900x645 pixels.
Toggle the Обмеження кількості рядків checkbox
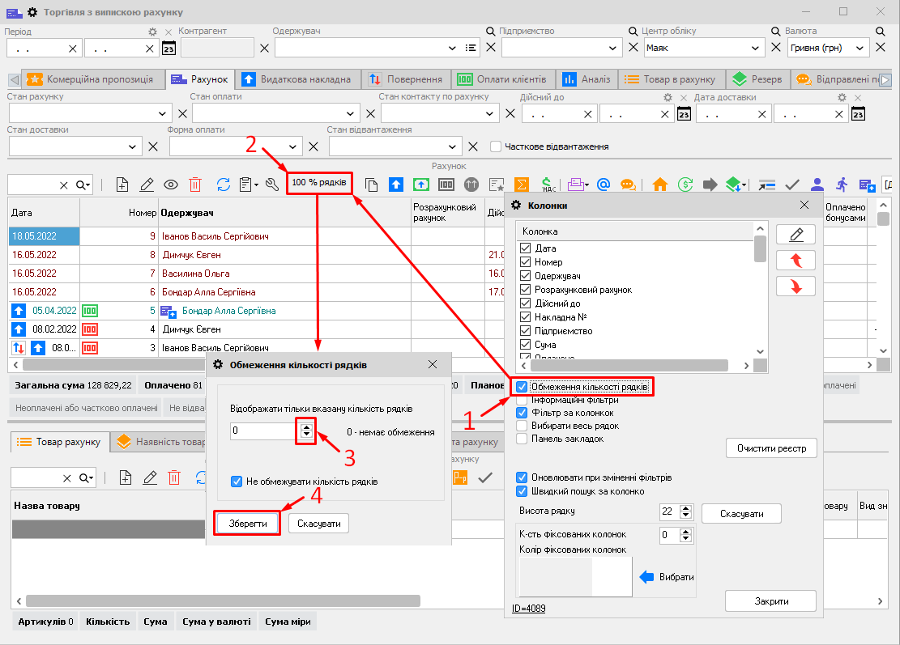pyautogui.click(x=523, y=387)
